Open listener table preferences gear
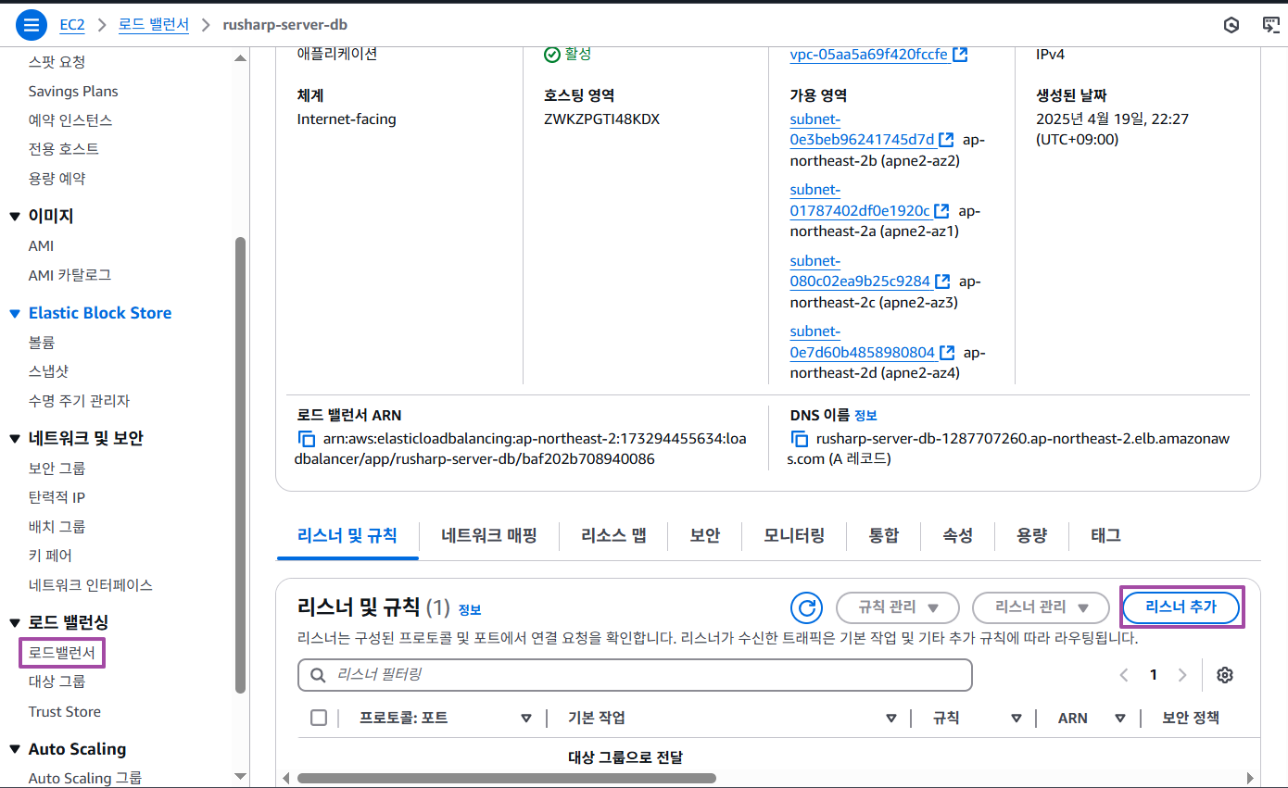 pyautogui.click(x=1225, y=675)
